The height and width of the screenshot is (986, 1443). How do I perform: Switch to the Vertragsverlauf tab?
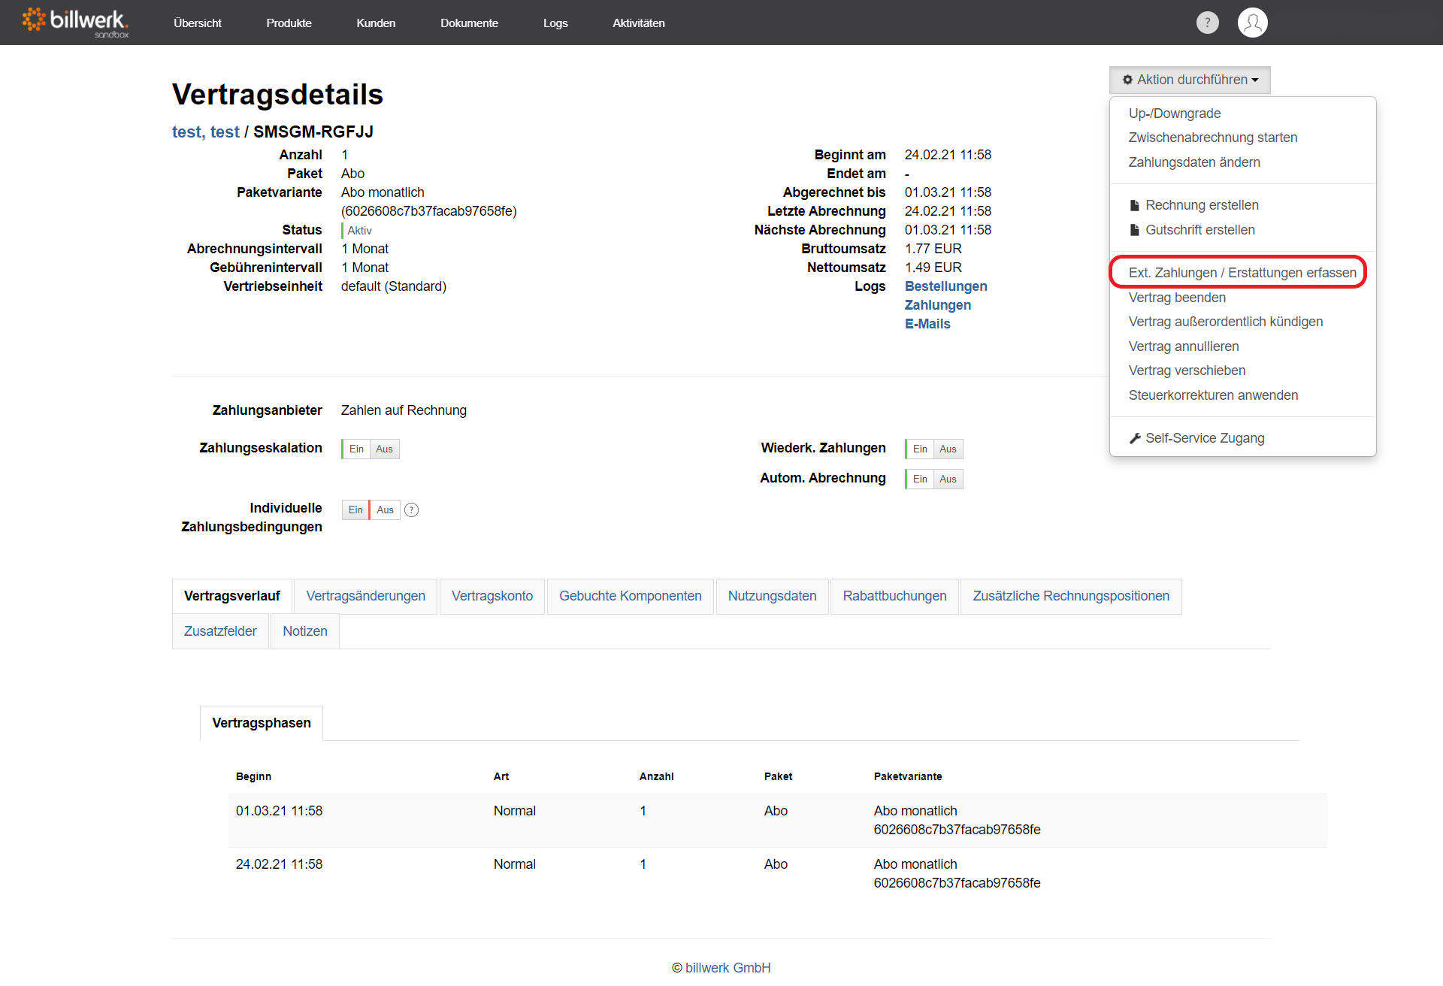coord(231,596)
